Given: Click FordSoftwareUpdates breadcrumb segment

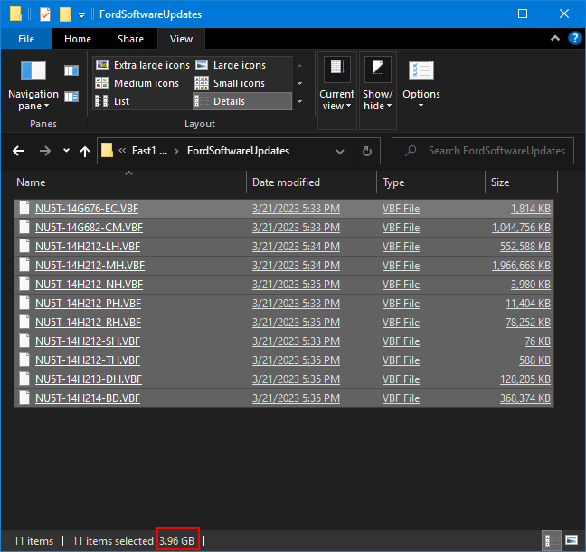Looking at the screenshot, I should tap(238, 151).
